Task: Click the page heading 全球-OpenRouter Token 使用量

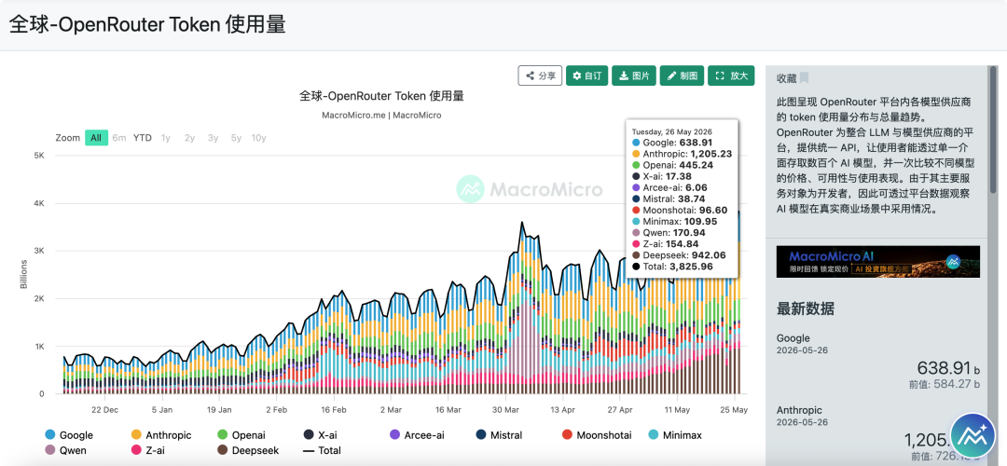Action: click(x=147, y=24)
